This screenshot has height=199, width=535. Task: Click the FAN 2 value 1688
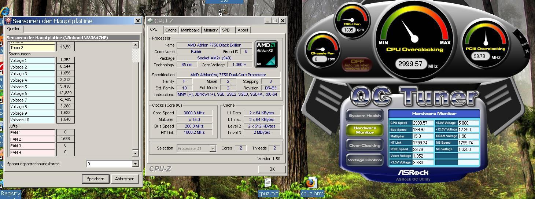click(x=66, y=139)
